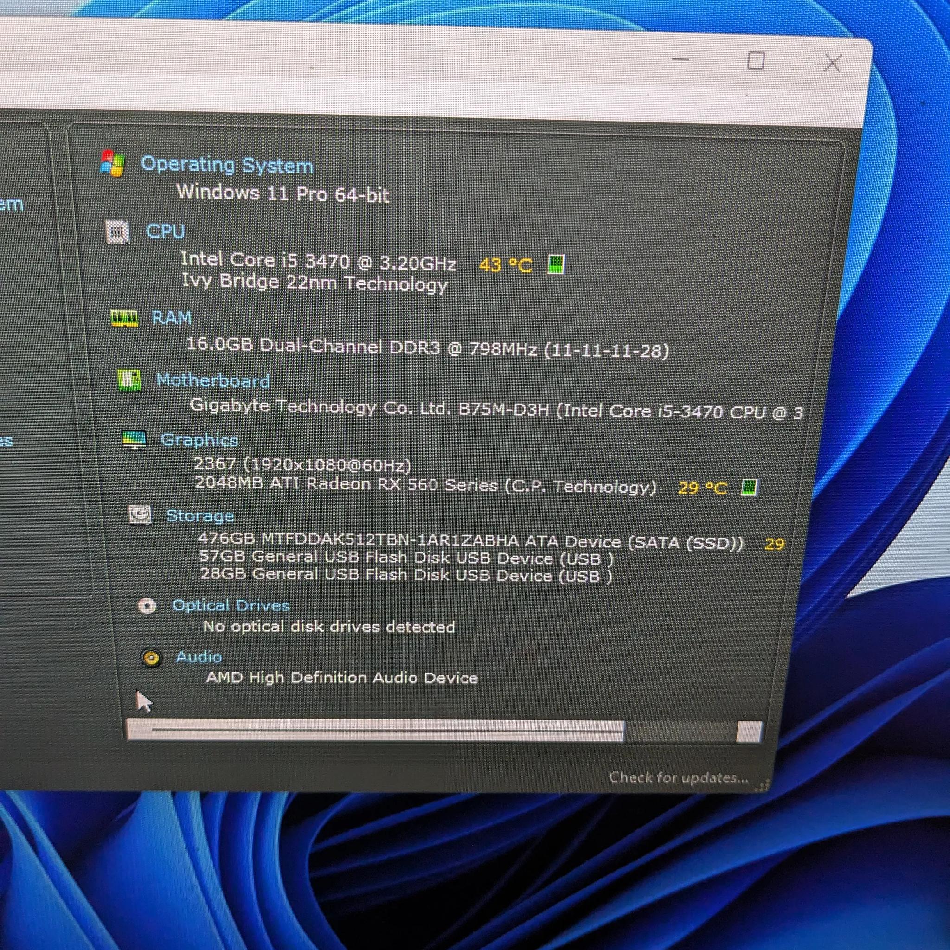The width and height of the screenshot is (950, 950).
Task: Select "Intel Core i5 3470 @ 3.20GHz" text
Action: tap(319, 261)
